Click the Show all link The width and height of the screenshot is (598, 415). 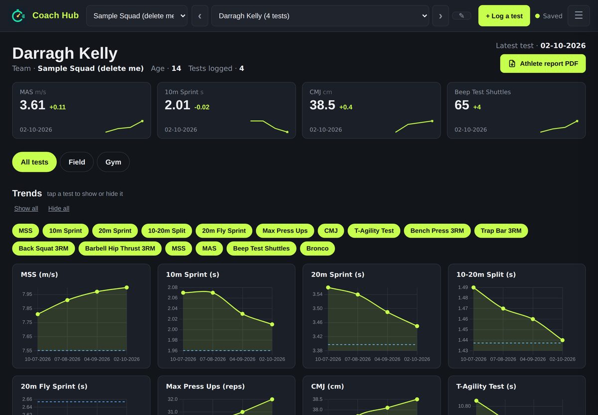point(26,208)
